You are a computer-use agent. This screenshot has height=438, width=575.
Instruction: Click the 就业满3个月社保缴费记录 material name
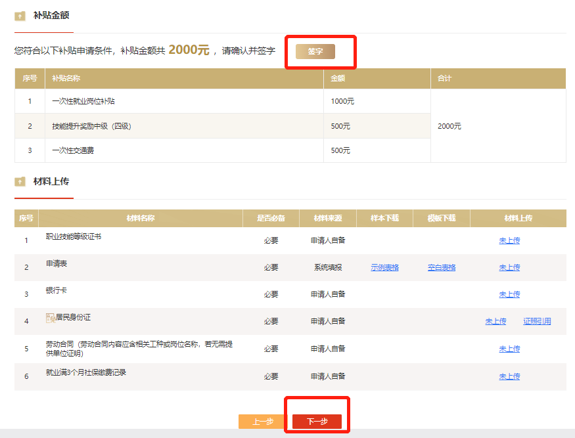pyautogui.click(x=86, y=372)
